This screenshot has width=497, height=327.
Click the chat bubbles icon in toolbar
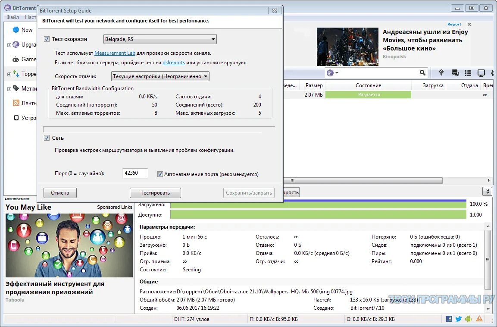455,73
